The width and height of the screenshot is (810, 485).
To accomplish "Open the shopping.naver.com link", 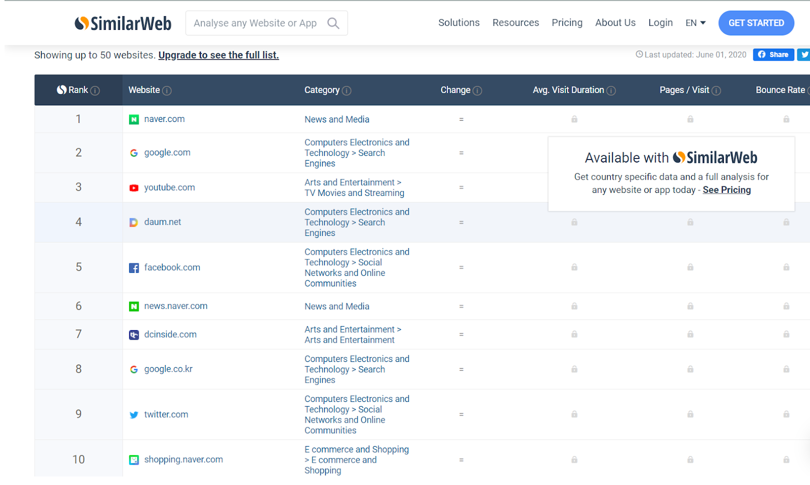I will tap(183, 459).
